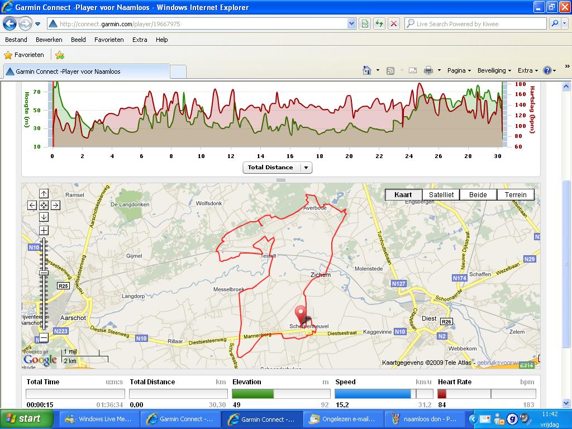Stop loading with the red X icon

394,24
